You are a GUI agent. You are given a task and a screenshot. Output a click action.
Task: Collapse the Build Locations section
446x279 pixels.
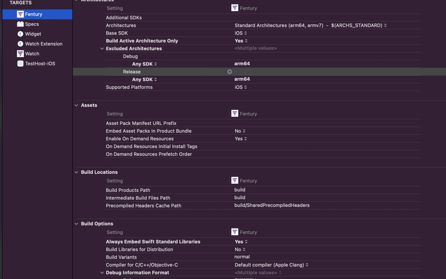pos(76,172)
